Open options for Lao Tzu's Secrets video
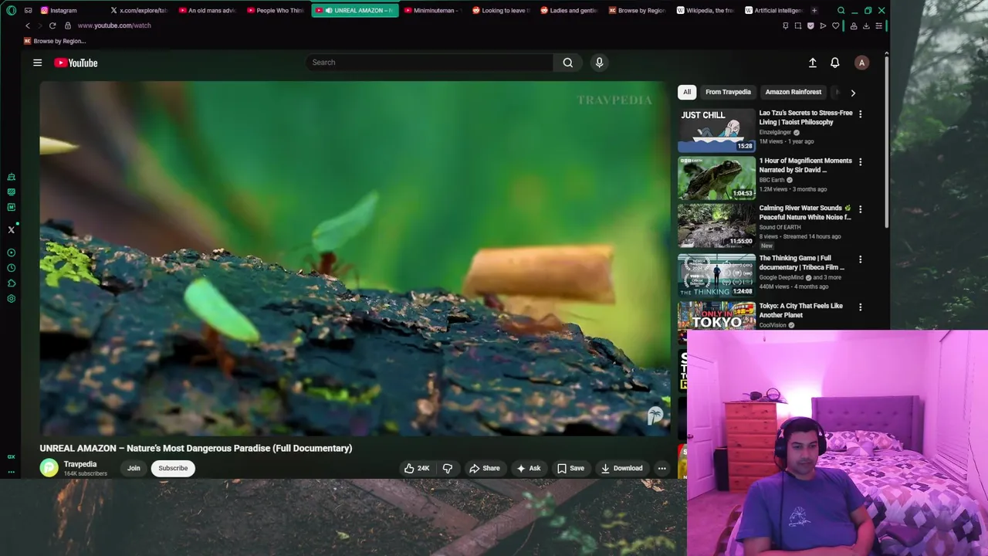Viewport: 988px width, 556px height. (x=861, y=114)
